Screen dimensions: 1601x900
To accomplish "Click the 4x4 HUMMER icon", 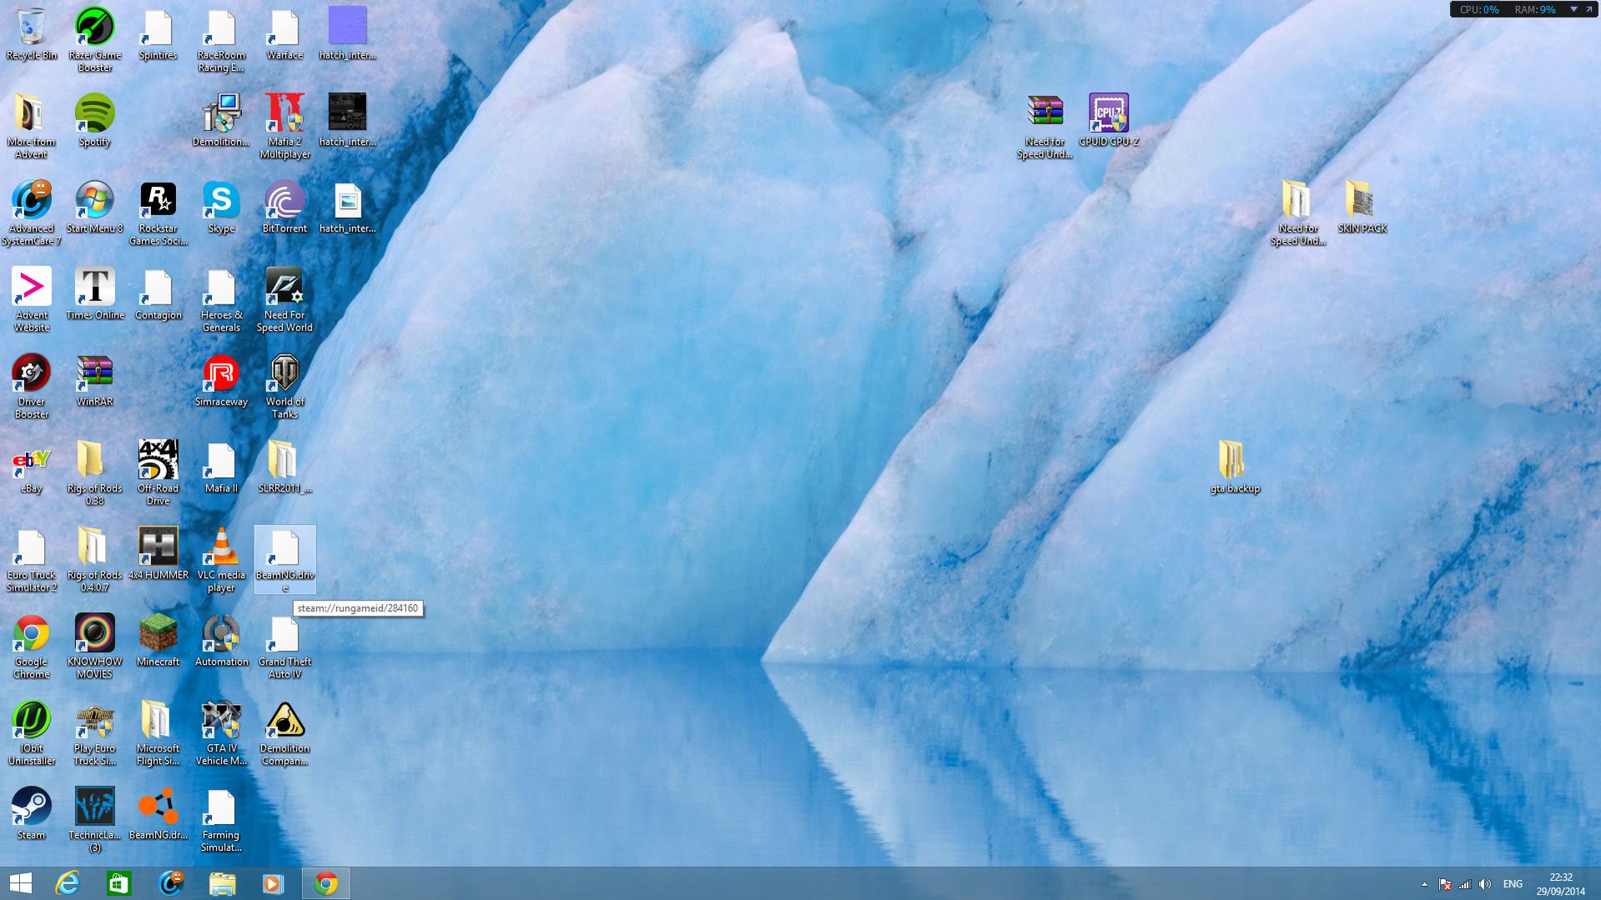I will coord(158,555).
